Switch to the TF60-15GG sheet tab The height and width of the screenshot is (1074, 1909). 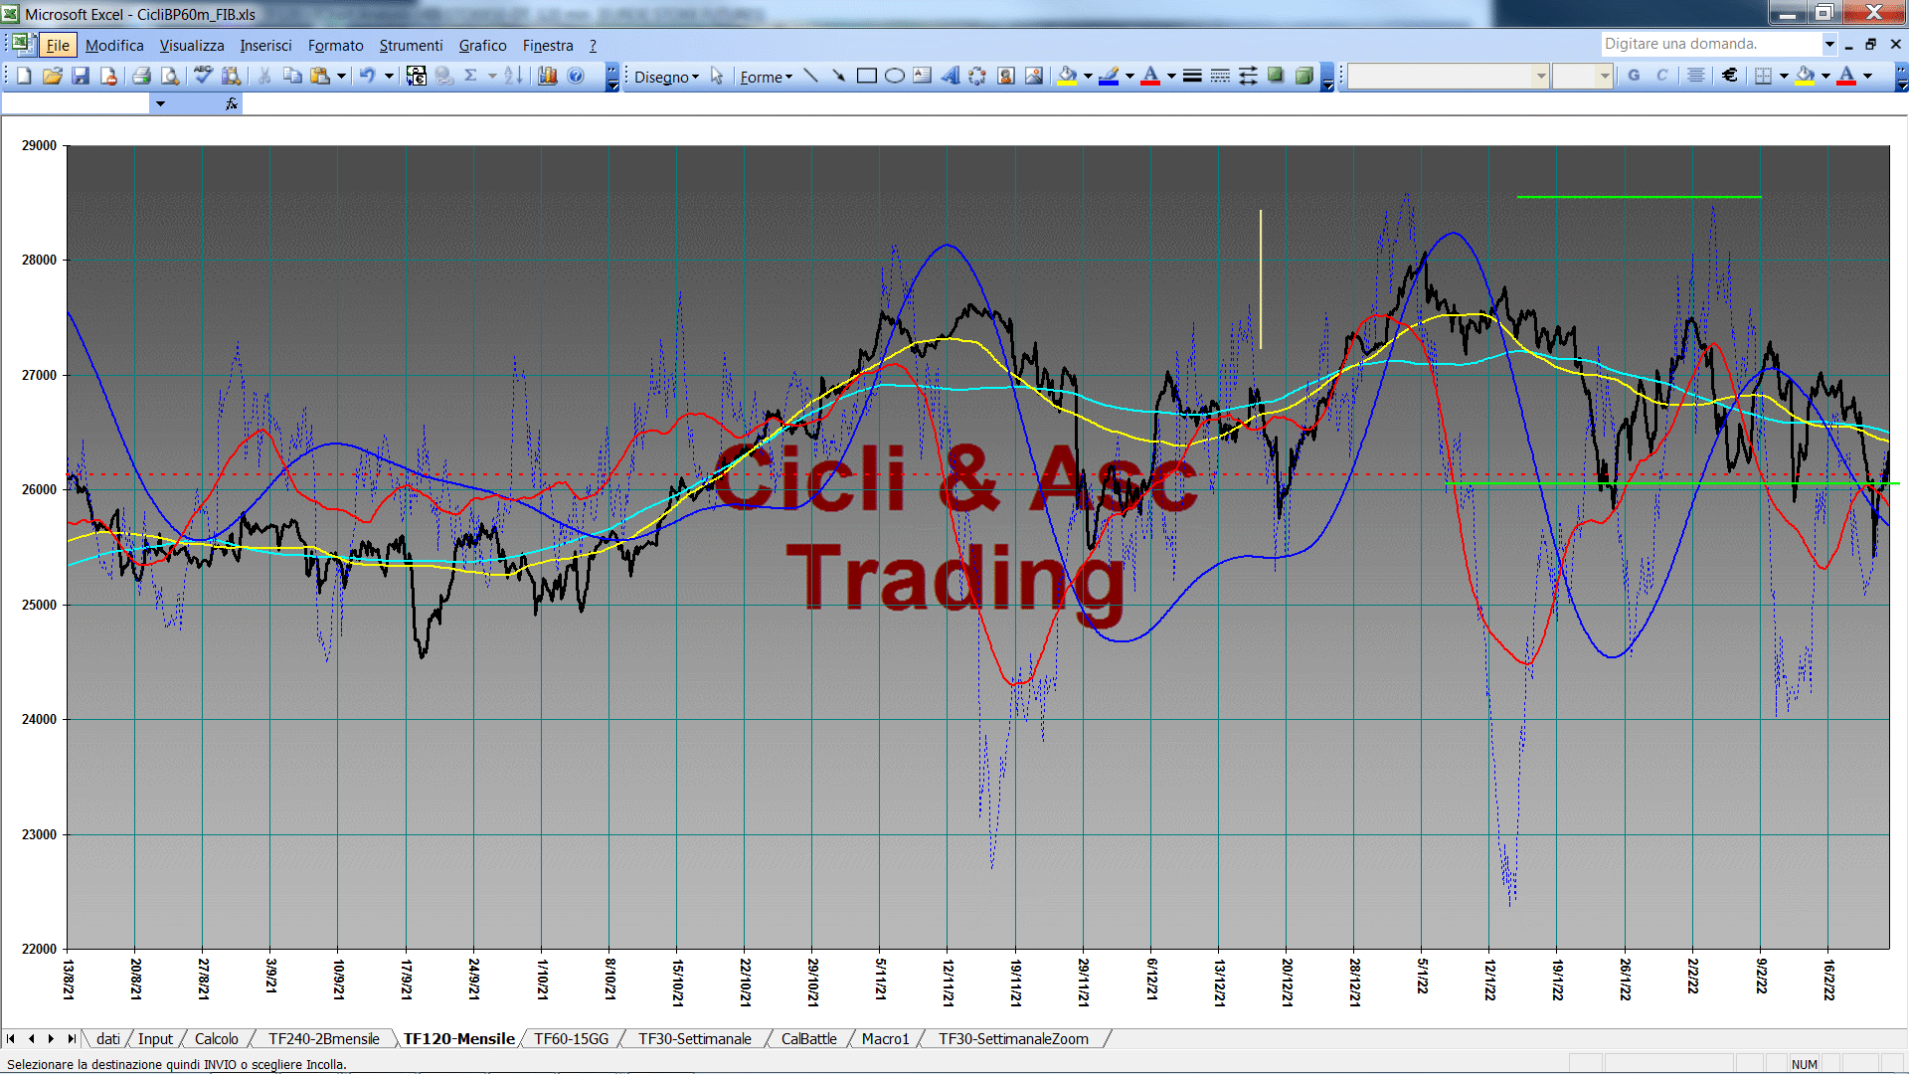coord(571,1038)
